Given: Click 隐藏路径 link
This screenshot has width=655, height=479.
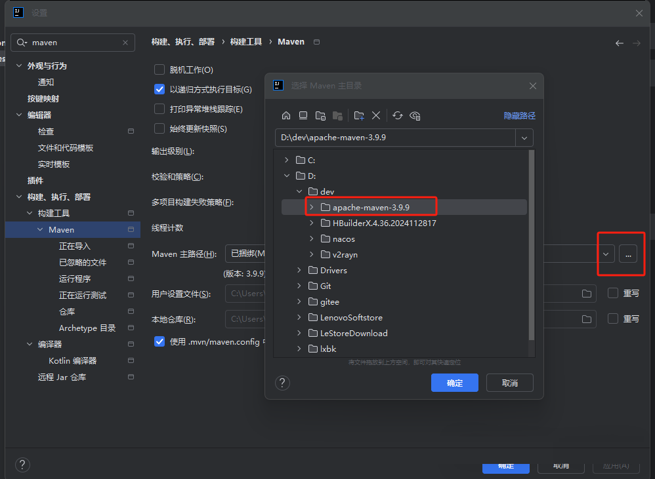Looking at the screenshot, I should coord(519,115).
